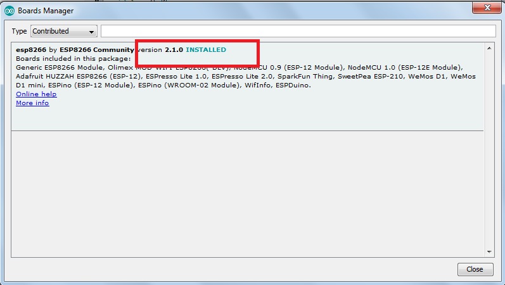Click the INSTALLED status label
The image size is (505, 285).
(206, 50)
